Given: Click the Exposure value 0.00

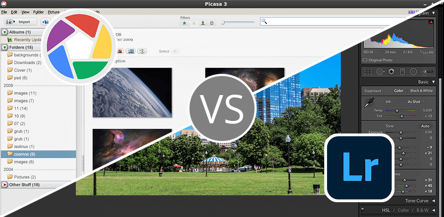Looking at the screenshot, I should (x=428, y=132).
